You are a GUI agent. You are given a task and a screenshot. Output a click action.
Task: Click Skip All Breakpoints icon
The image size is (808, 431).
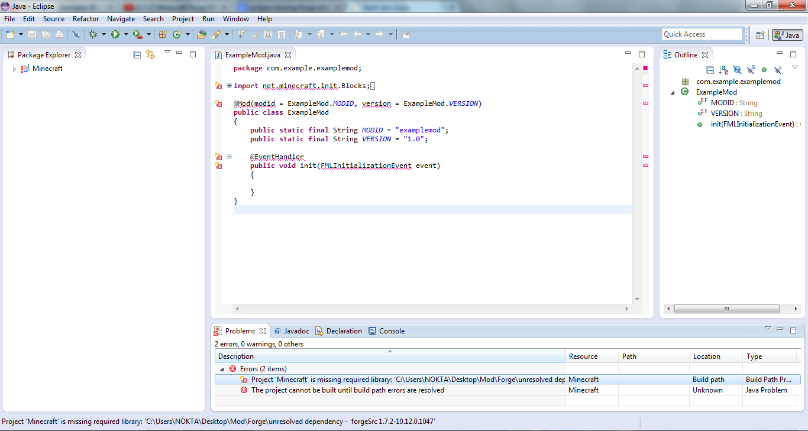coord(76,34)
